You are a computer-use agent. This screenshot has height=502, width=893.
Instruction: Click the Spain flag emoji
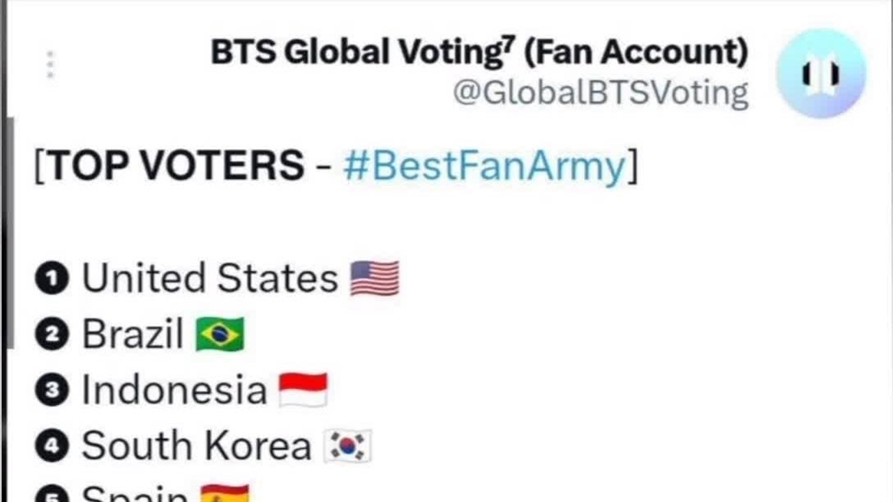pos(225,493)
